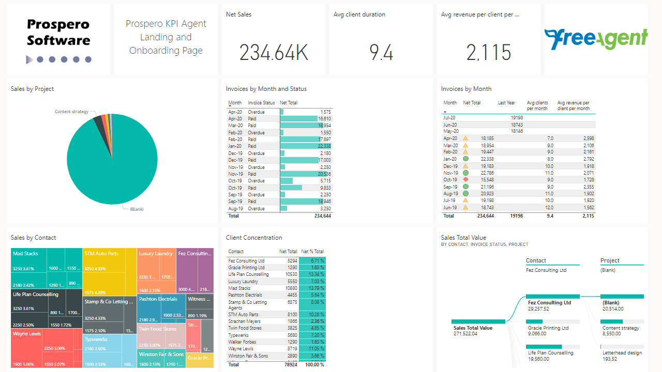Click the Jul-20 row in Invoices by Month
Image resolution: width=662 pixels, height=372 pixels.
tap(519, 118)
